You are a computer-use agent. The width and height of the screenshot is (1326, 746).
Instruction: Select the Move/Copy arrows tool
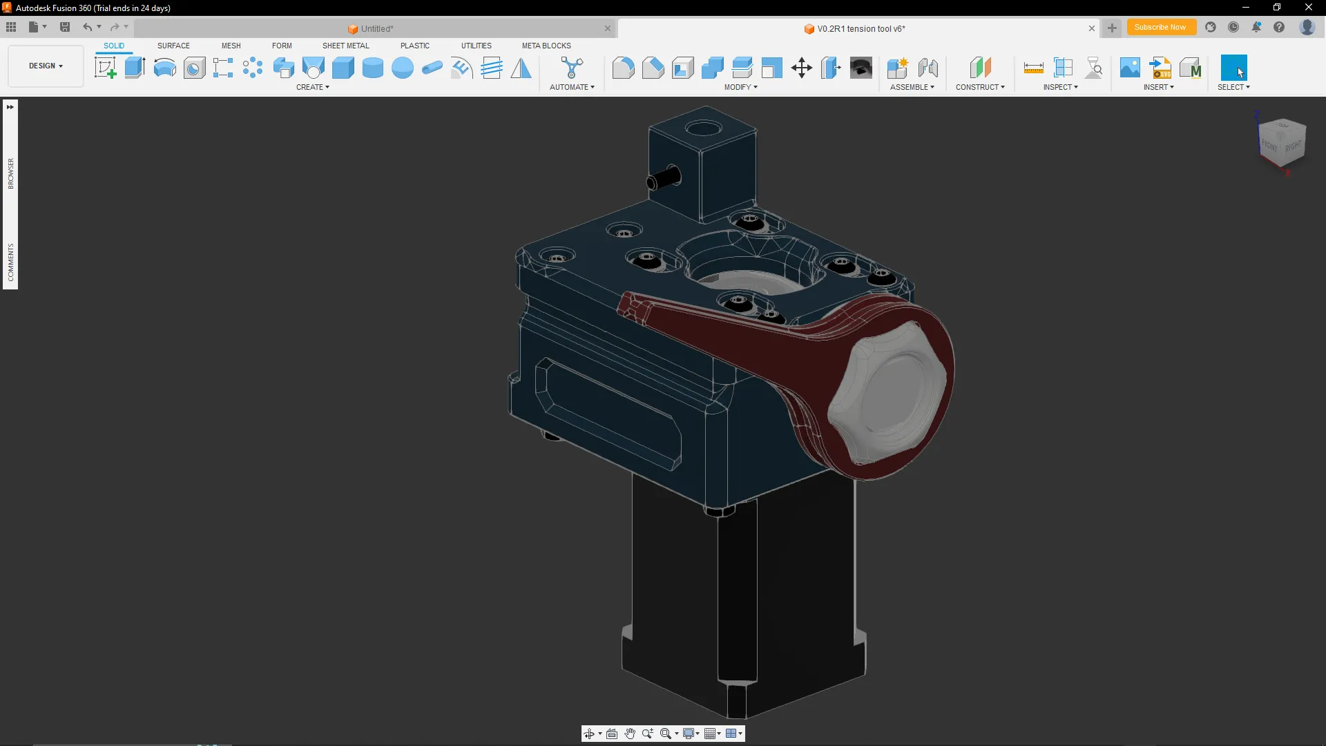(801, 68)
